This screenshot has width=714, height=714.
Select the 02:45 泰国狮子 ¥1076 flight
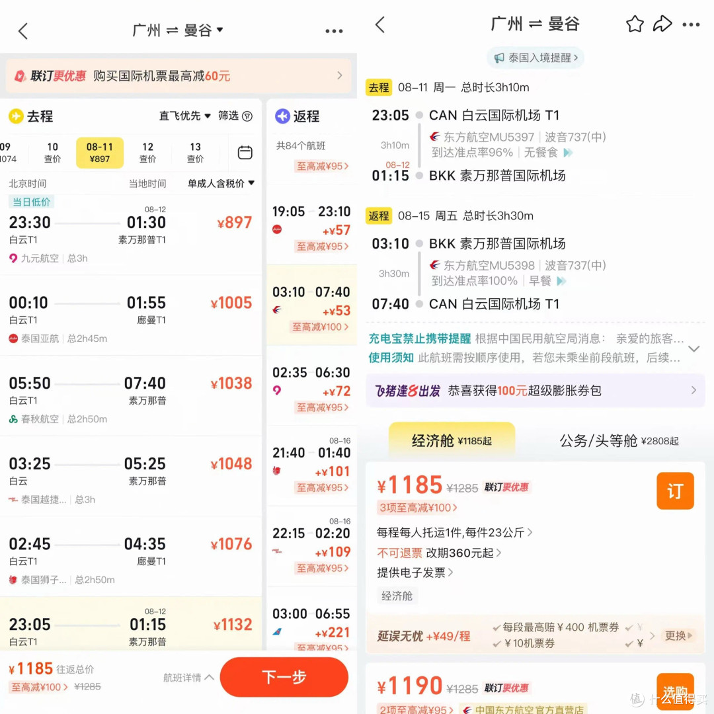(x=131, y=557)
